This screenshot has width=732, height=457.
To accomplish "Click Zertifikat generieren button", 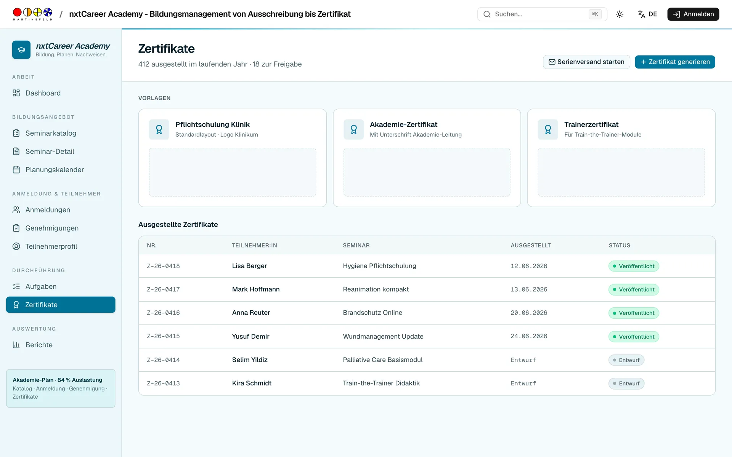I will pos(675,62).
